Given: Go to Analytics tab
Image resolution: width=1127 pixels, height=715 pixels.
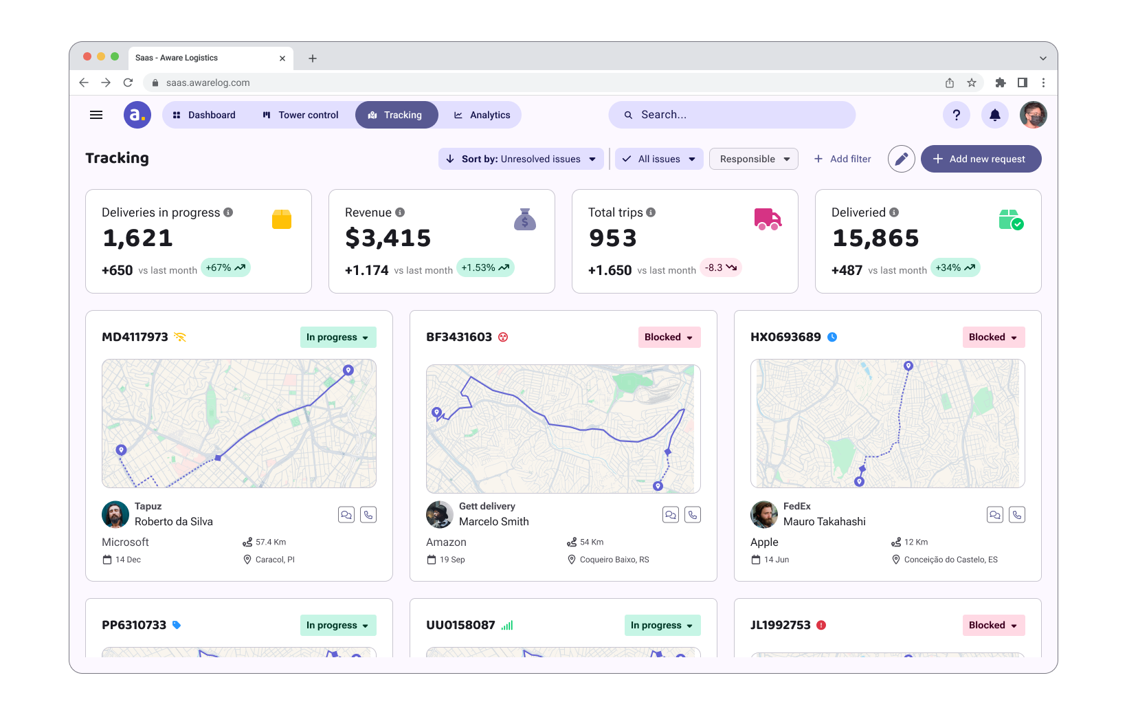Looking at the screenshot, I should click(482, 115).
